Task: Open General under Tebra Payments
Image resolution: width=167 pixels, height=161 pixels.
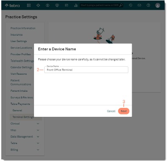Action: point(17,110)
